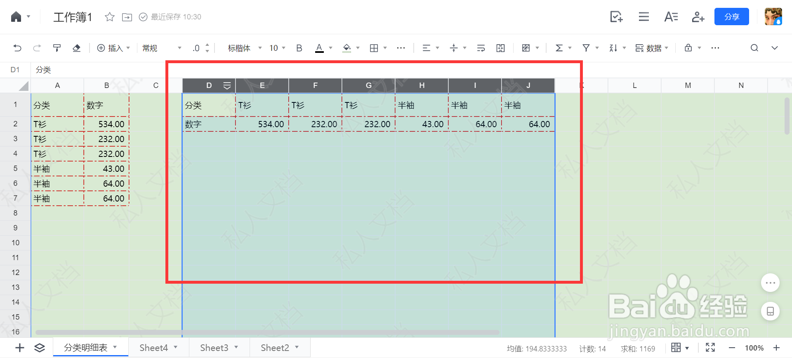Zoom in with the plus button
Screen dimensions: 792x358
(776, 348)
